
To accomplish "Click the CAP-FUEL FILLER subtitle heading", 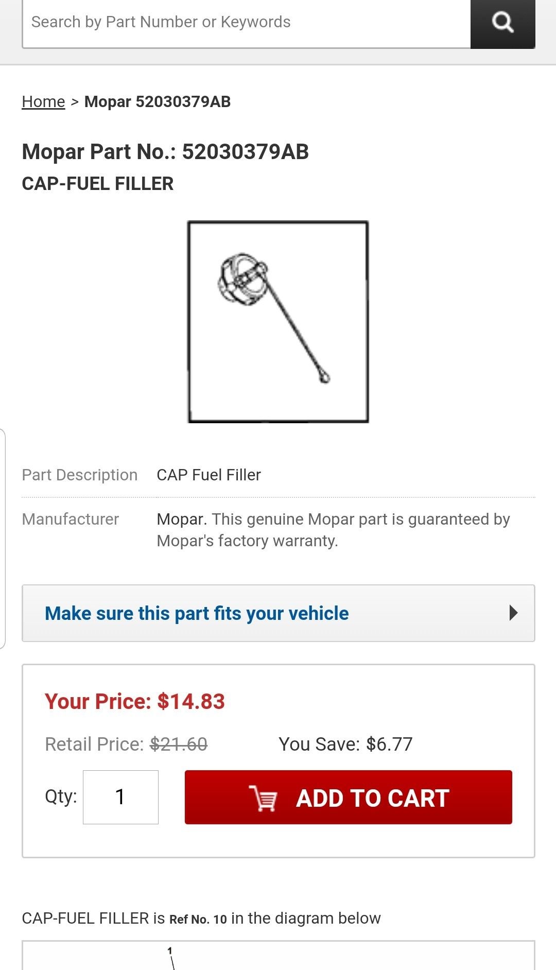I will point(98,184).
